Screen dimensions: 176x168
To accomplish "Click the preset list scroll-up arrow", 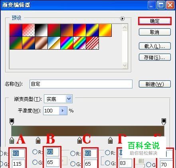I will click(x=125, y=28).
